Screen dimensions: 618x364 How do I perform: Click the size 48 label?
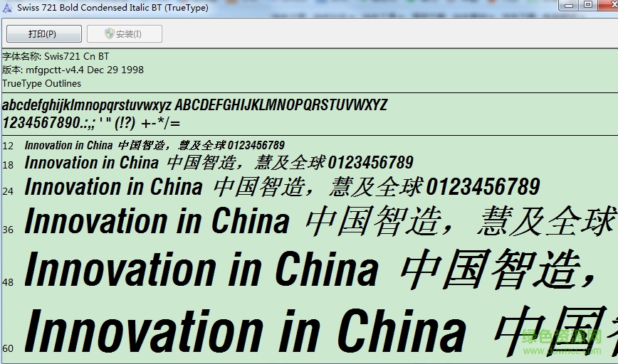click(x=8, y=282)
